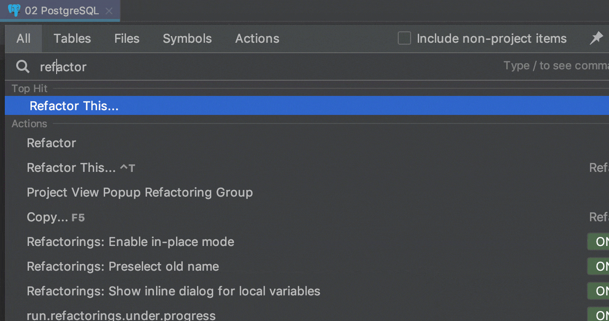Choose the Copy... F5 action

(48, 217)
